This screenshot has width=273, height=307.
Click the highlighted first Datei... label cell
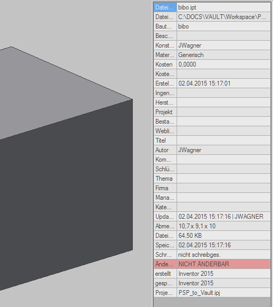165,7
